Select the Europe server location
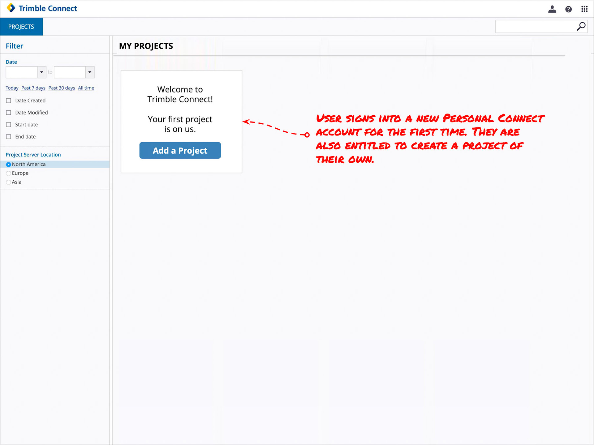The image size is (594, 445). pos(9,173)
